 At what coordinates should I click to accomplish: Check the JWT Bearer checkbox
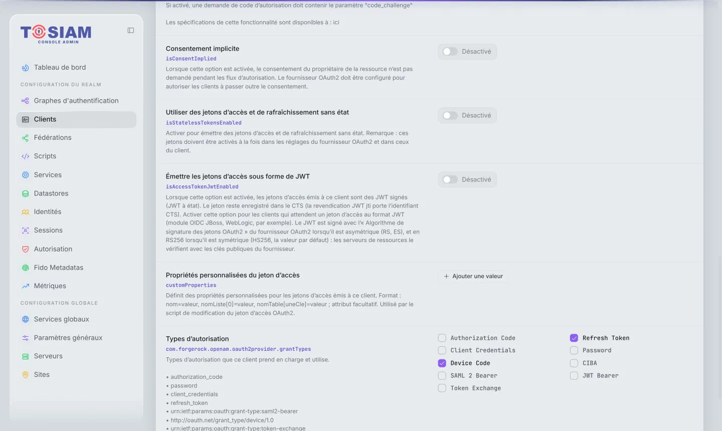tap(574, 376)
